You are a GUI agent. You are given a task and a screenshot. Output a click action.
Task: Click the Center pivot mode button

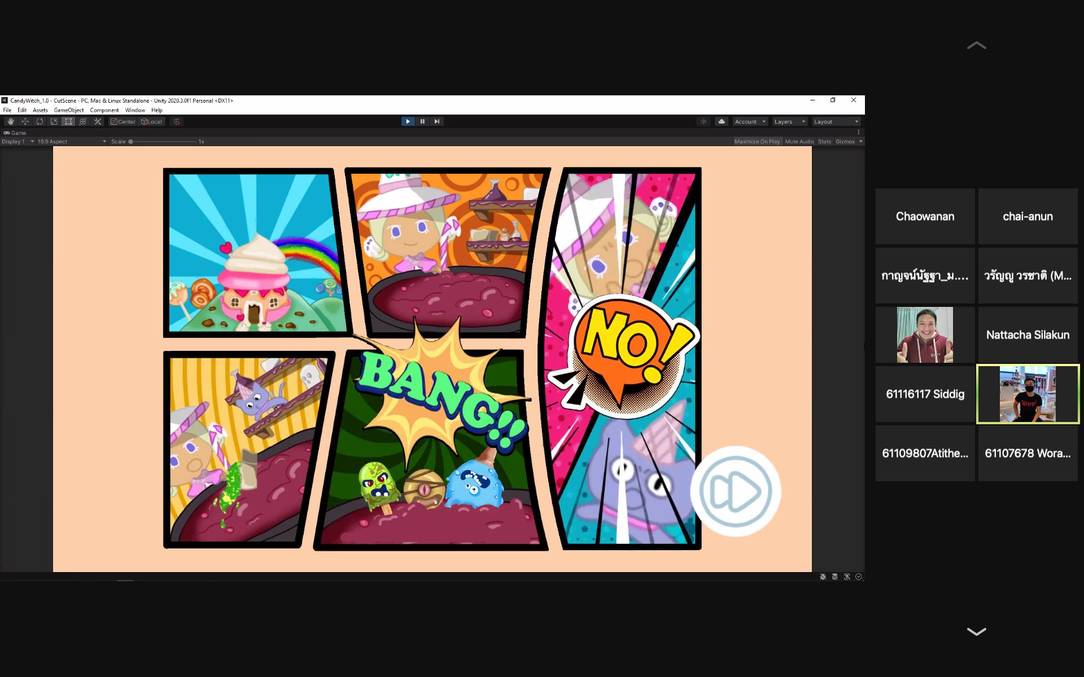point(123,121)
